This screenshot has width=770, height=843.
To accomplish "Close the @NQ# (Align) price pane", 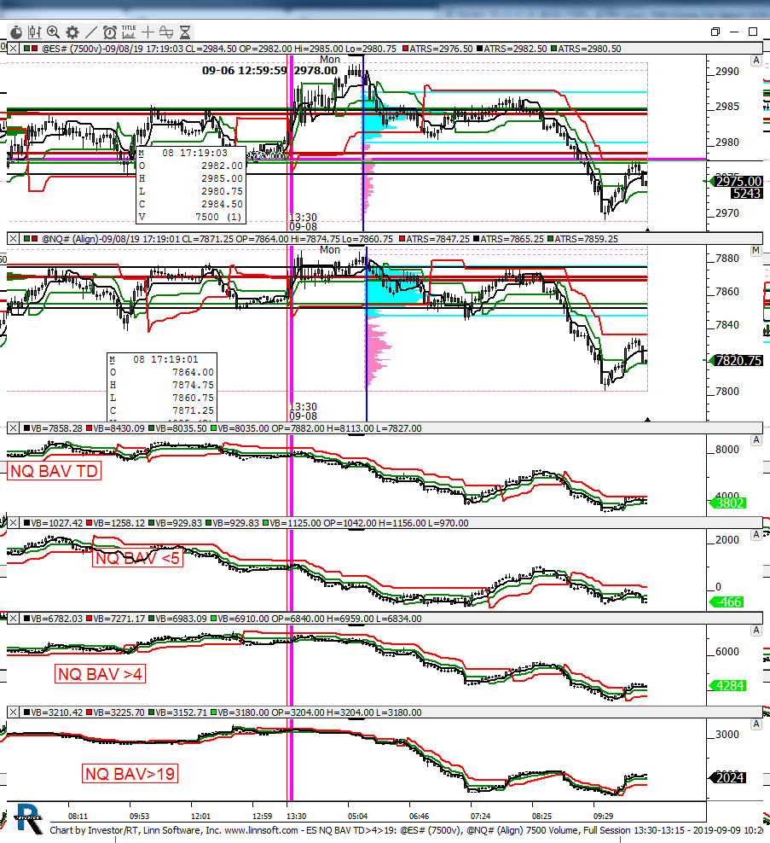I will click(13, 239).
